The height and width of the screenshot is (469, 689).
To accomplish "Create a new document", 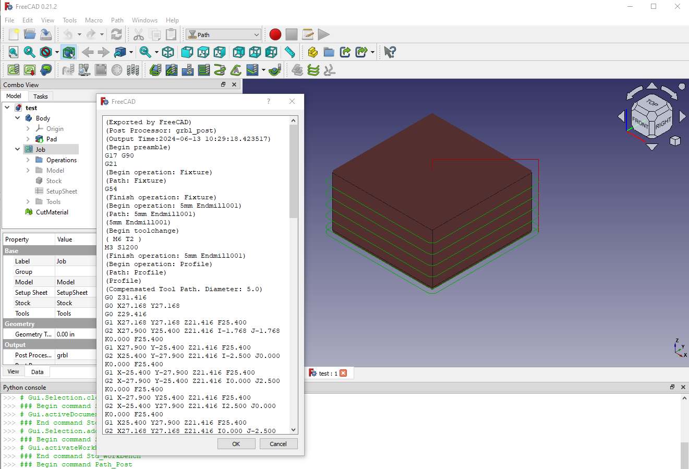I will pyautogui.click(x=14, y=34).
